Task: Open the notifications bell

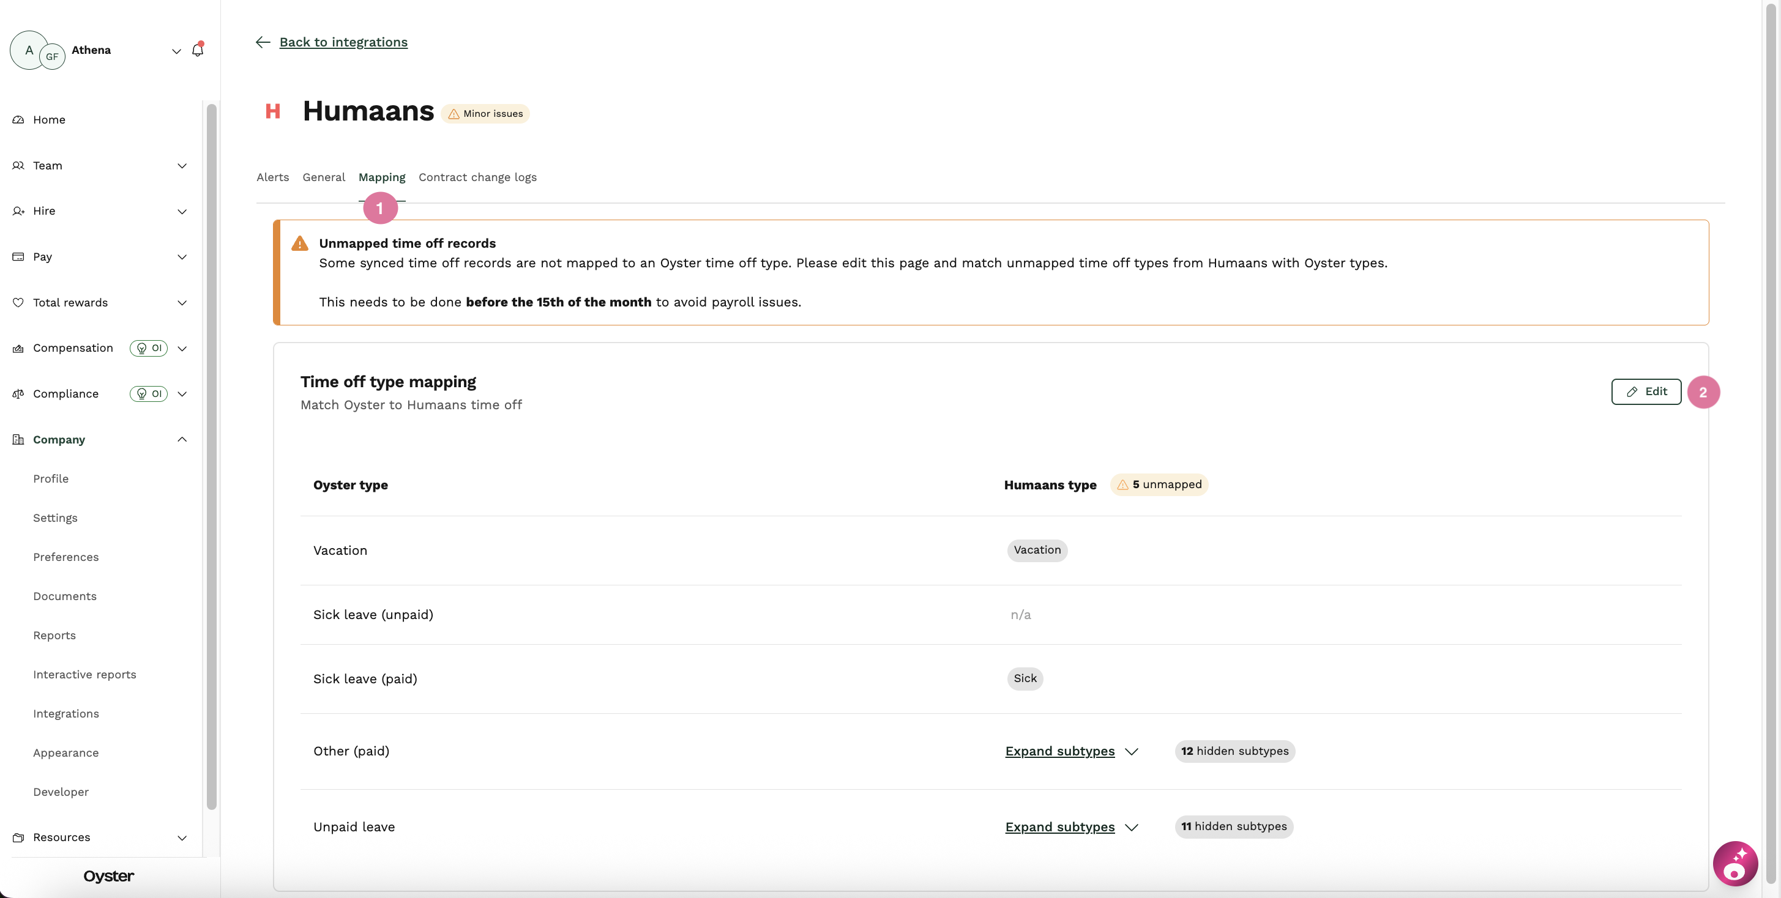Action: tap(198, 50)
